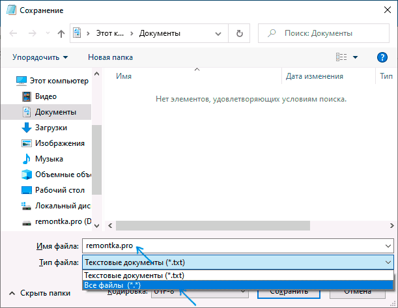Expand the file name history dropdown
398x308 pixels.
click(388, 246)
